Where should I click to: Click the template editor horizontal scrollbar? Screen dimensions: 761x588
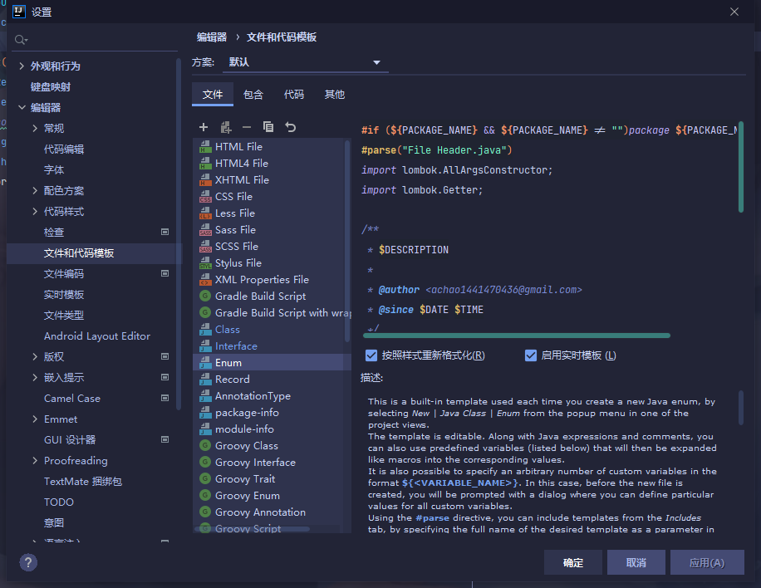(515, 336)
